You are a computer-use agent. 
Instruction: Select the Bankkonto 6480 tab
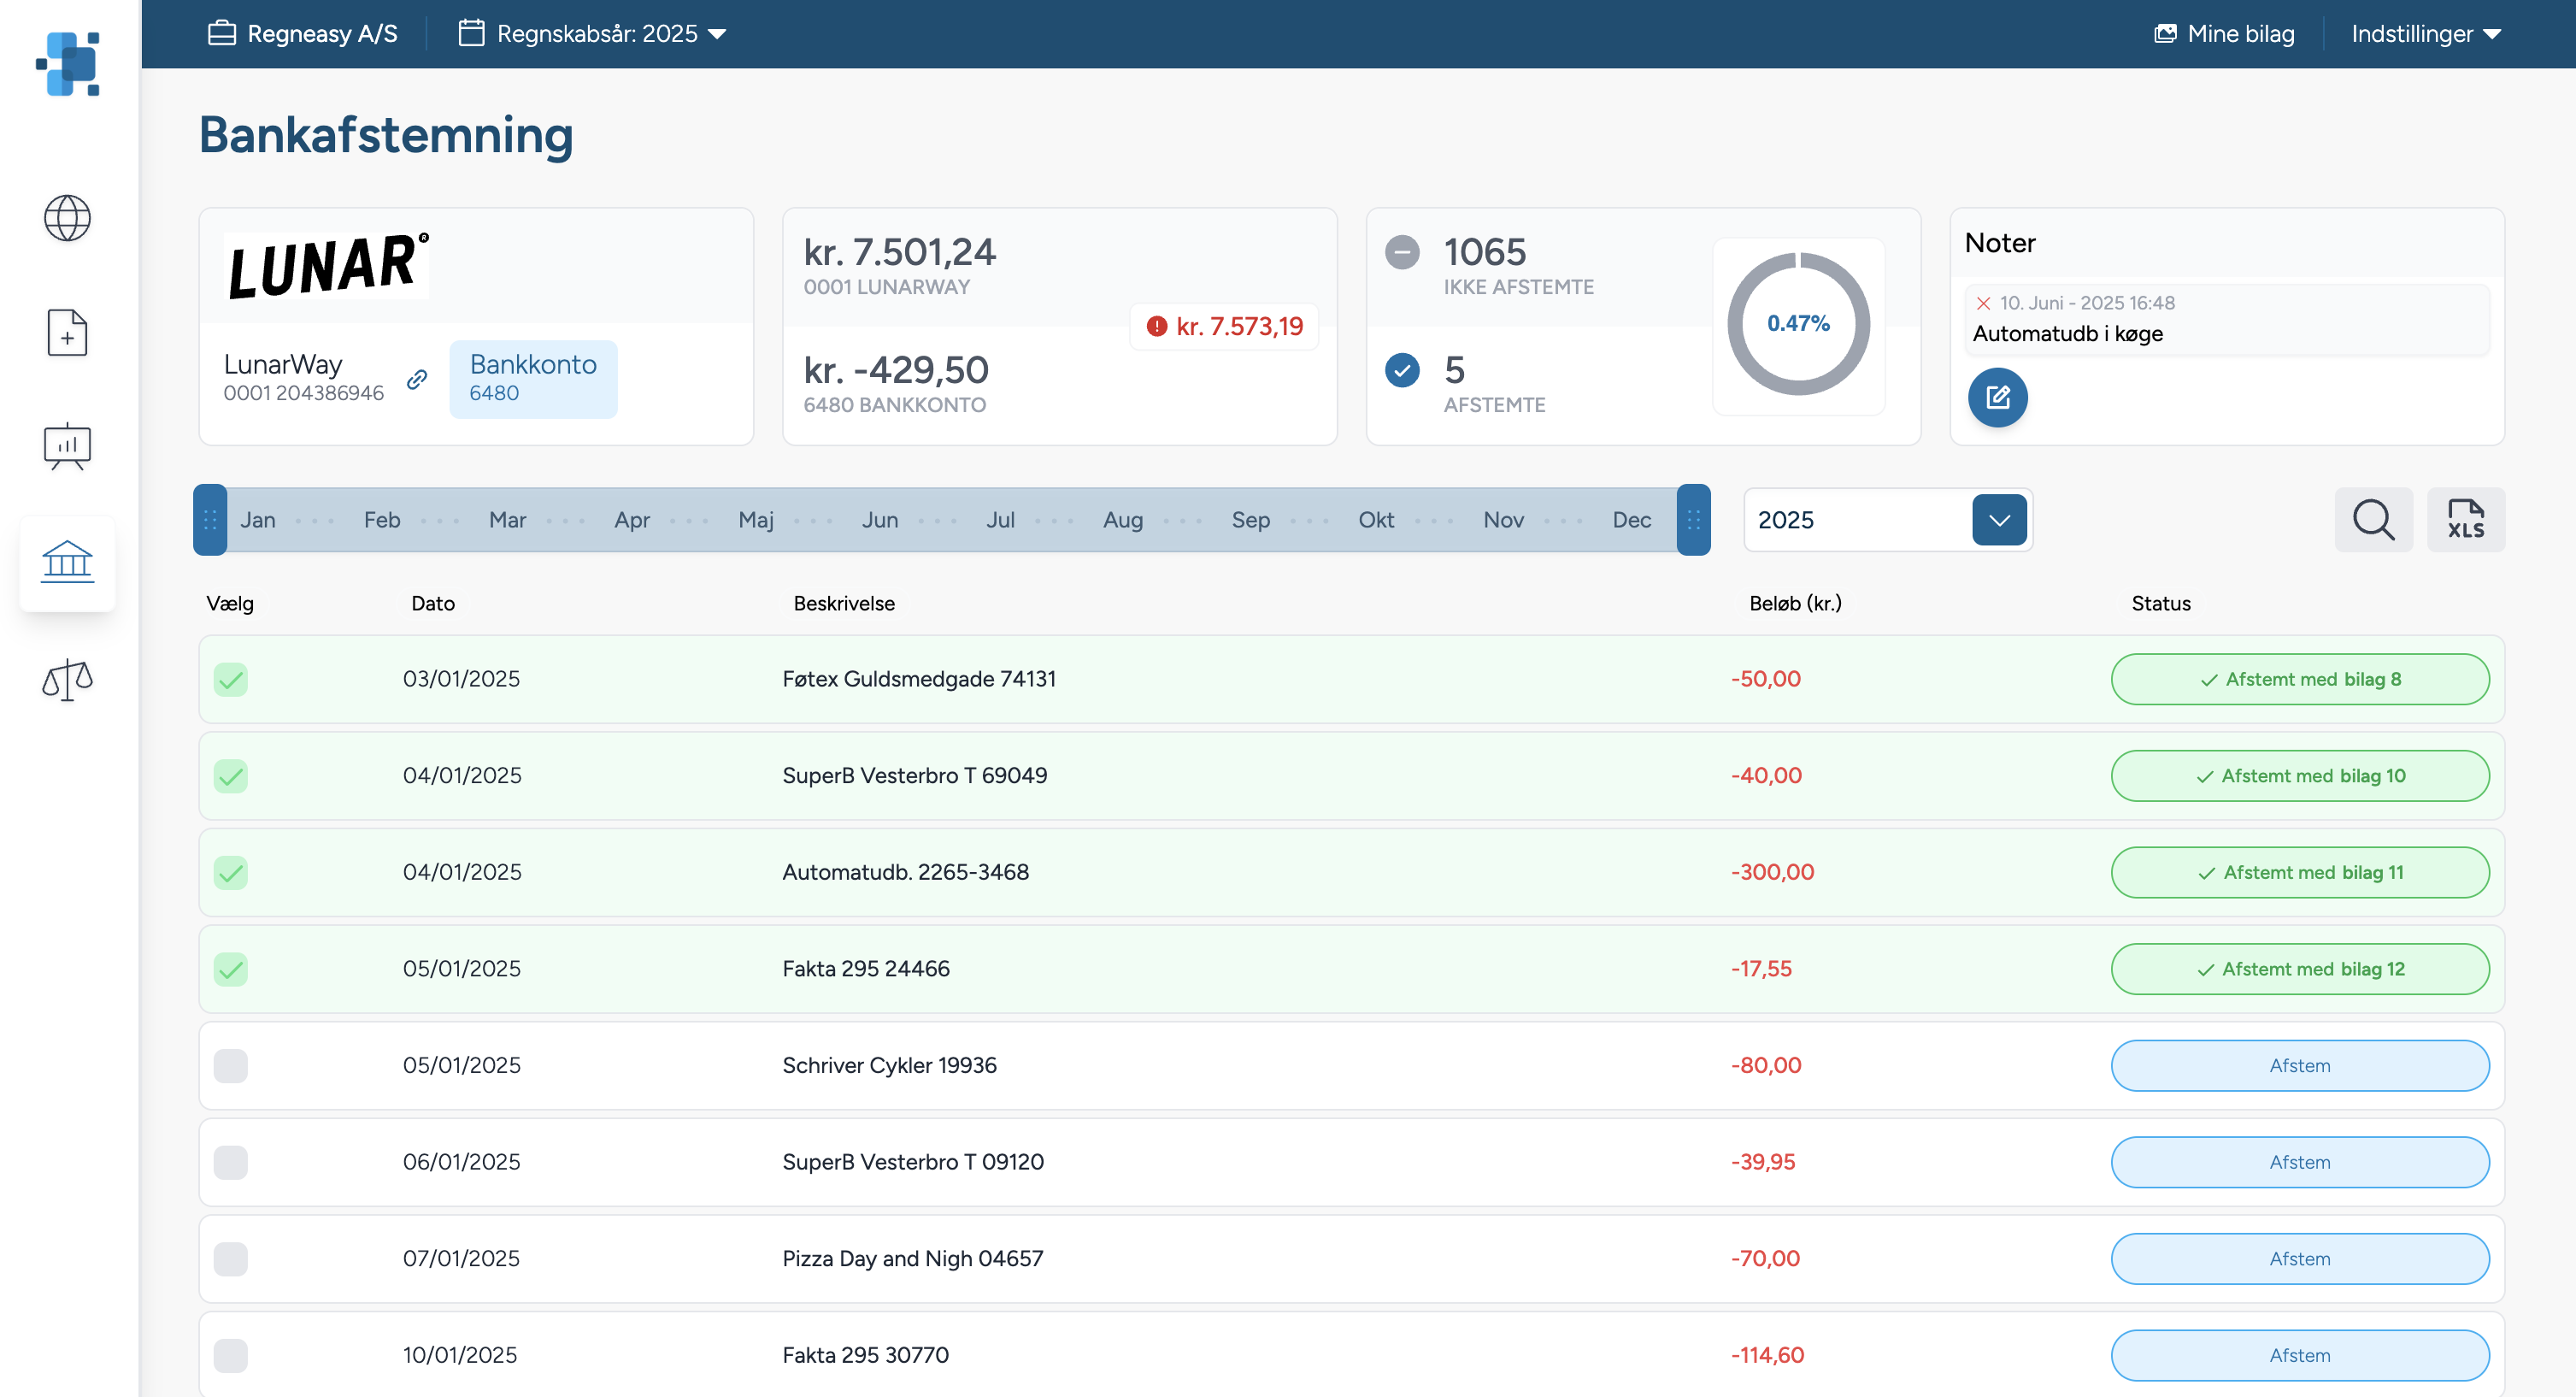533,378
